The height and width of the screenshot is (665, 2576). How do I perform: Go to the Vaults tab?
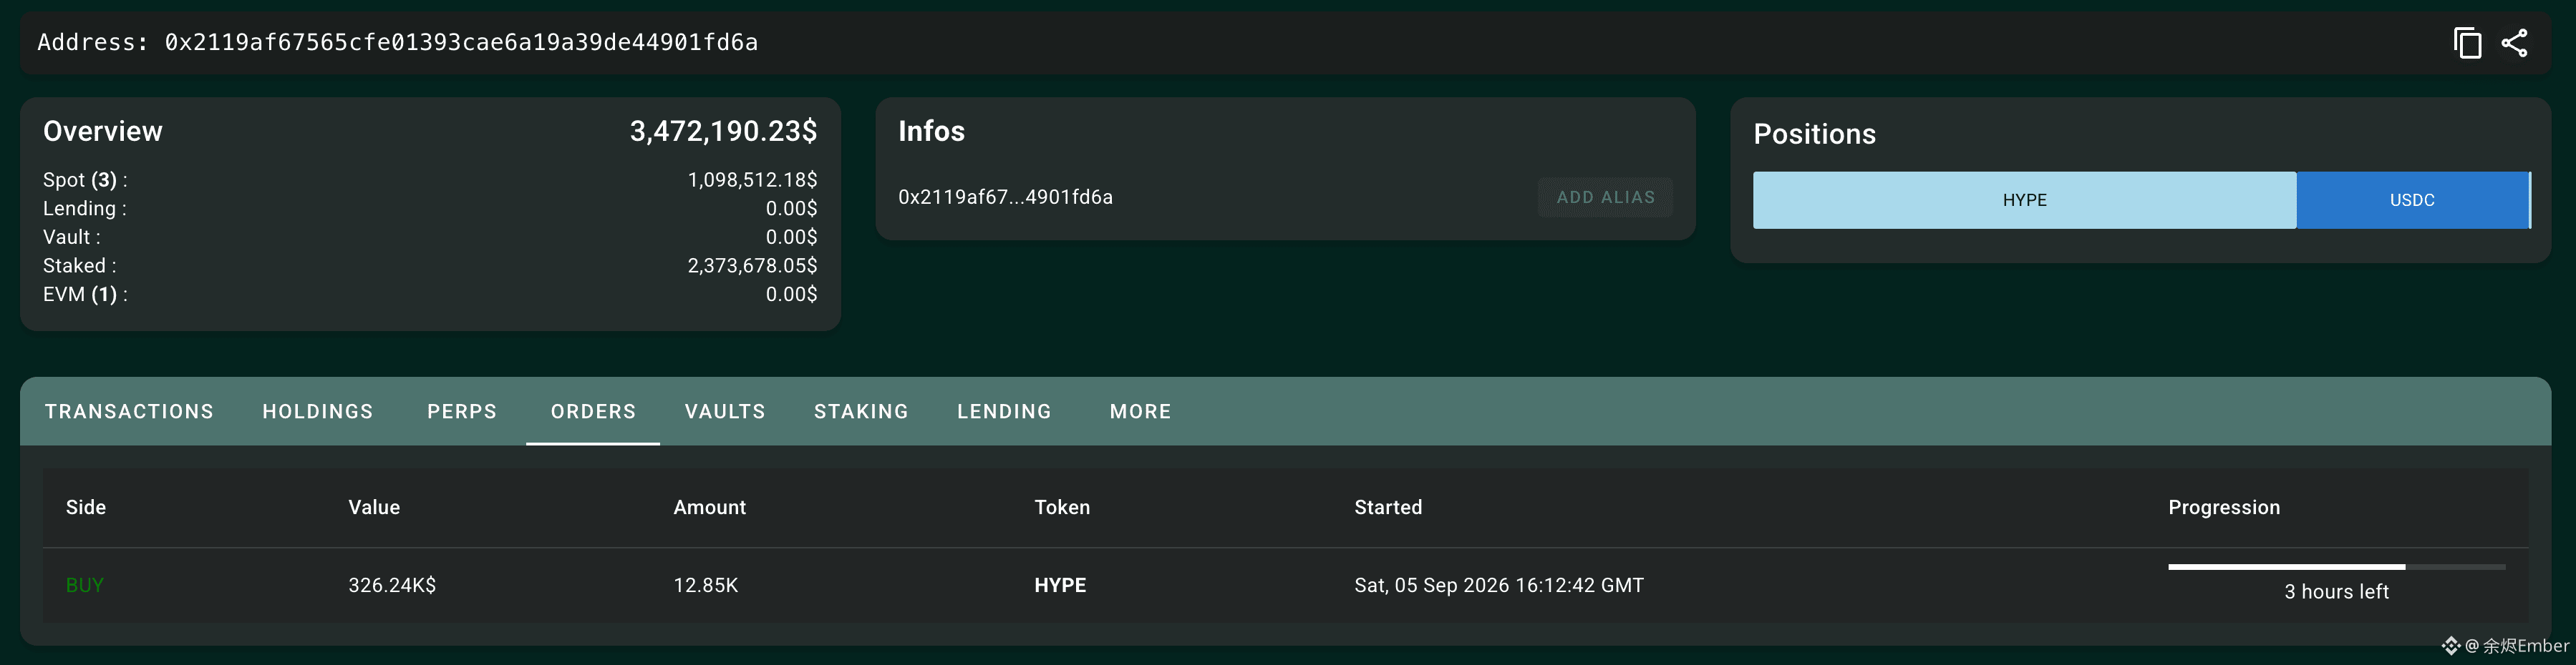click(x=725, y=411)
